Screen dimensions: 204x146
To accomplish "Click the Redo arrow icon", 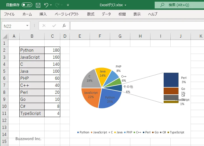I will [57, 5].
